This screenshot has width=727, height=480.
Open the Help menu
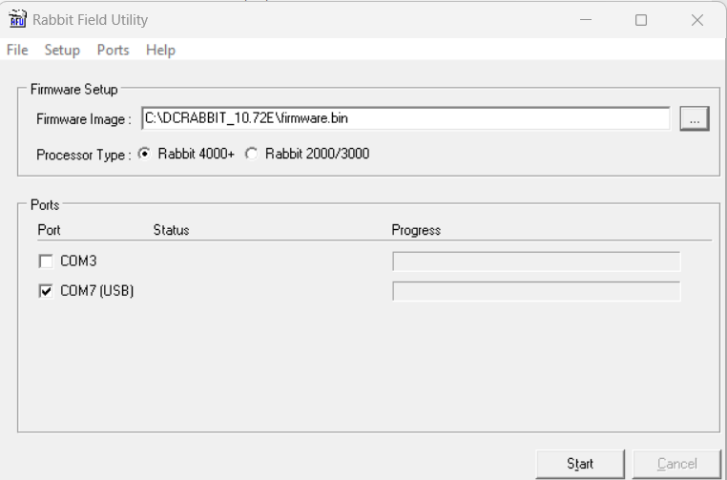click(x=160, y=50)
